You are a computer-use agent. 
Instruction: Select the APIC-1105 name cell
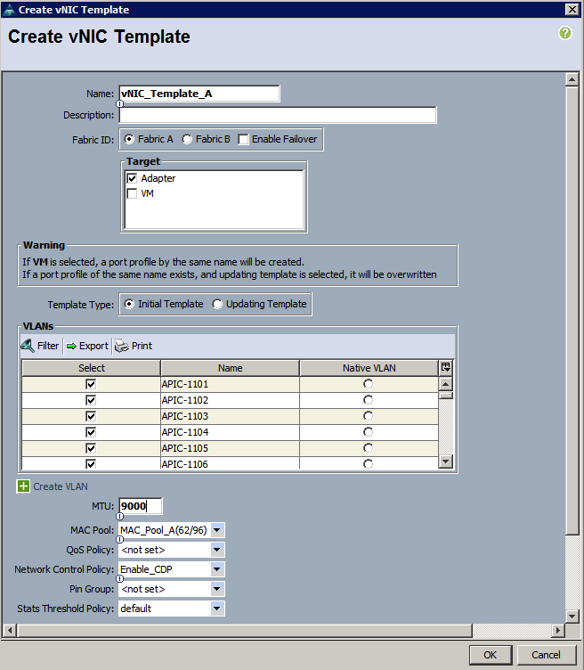pyautogui.click(x=230, y=448)
